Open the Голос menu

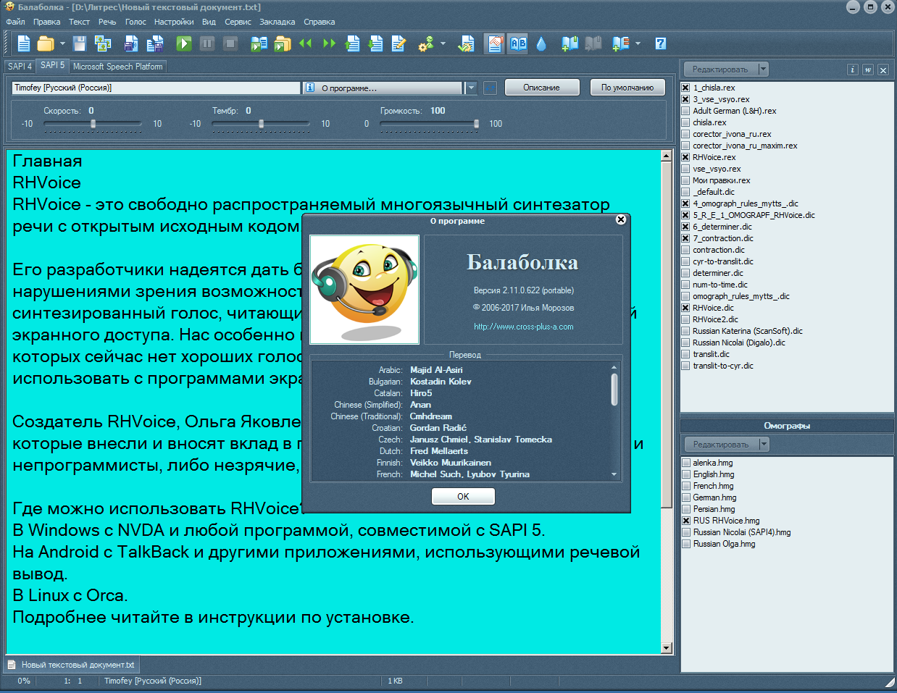tap(135, 22)
